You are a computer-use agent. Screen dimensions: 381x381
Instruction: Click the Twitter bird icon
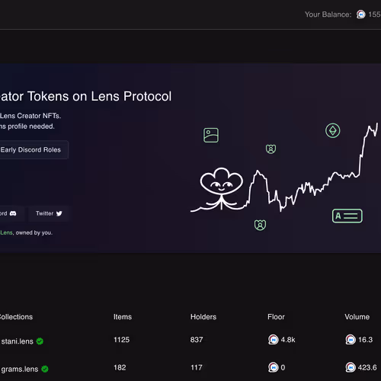(59, 213)
